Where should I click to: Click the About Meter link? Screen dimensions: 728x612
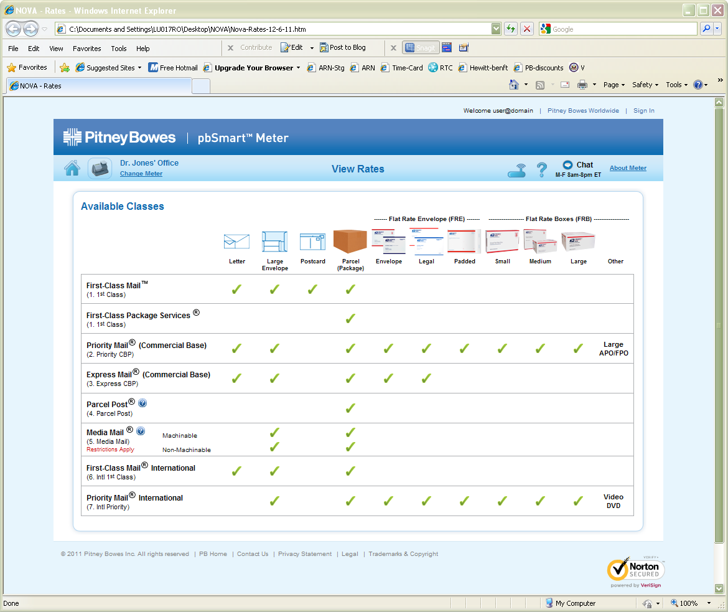628,167
